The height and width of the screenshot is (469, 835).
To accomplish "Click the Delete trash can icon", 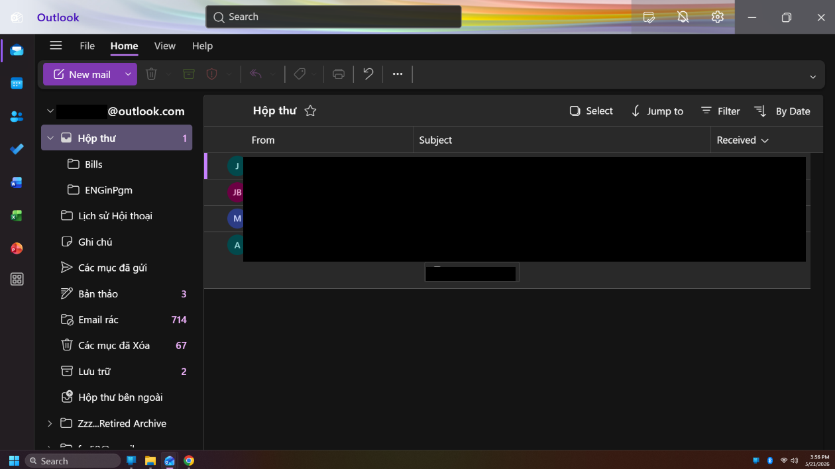I will coord(151,74).
